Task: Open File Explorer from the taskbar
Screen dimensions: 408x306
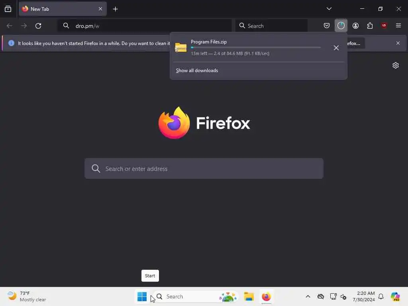Action: click(249, 296)
